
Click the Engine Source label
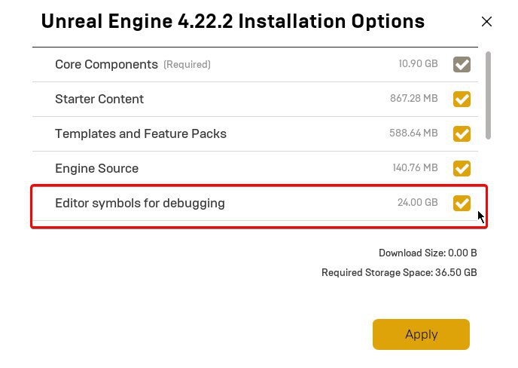pos(97,168)
